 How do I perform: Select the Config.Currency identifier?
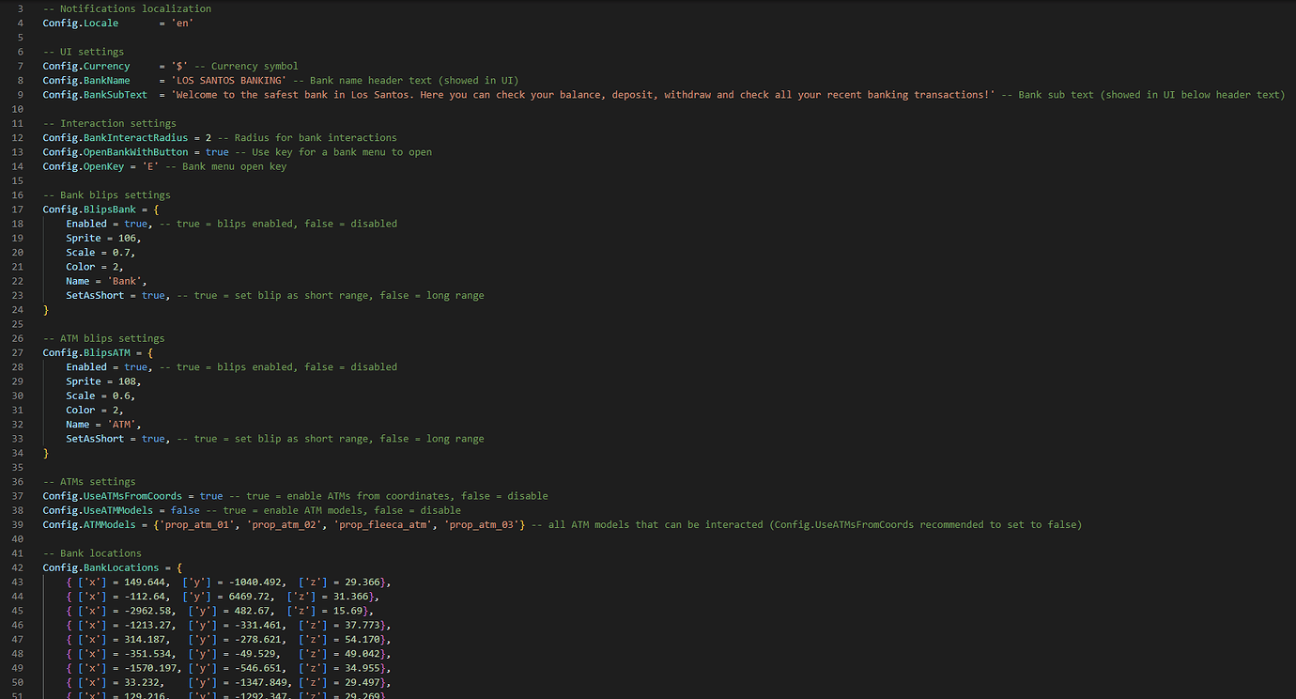point(86,66)
